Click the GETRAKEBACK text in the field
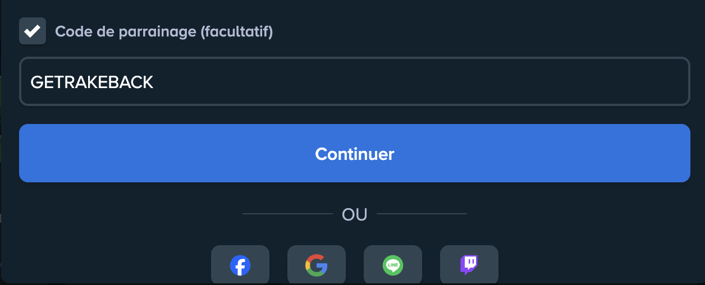The width and height of the screenshot is (705, 285). tap(92, 82)
